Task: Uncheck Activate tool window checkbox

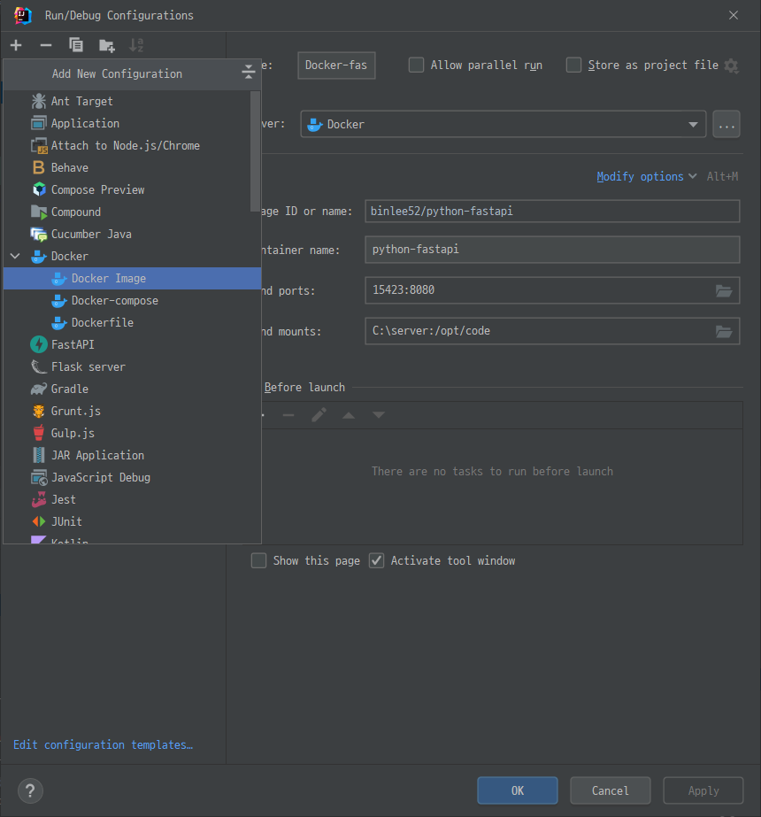Action: click(377, 560)
